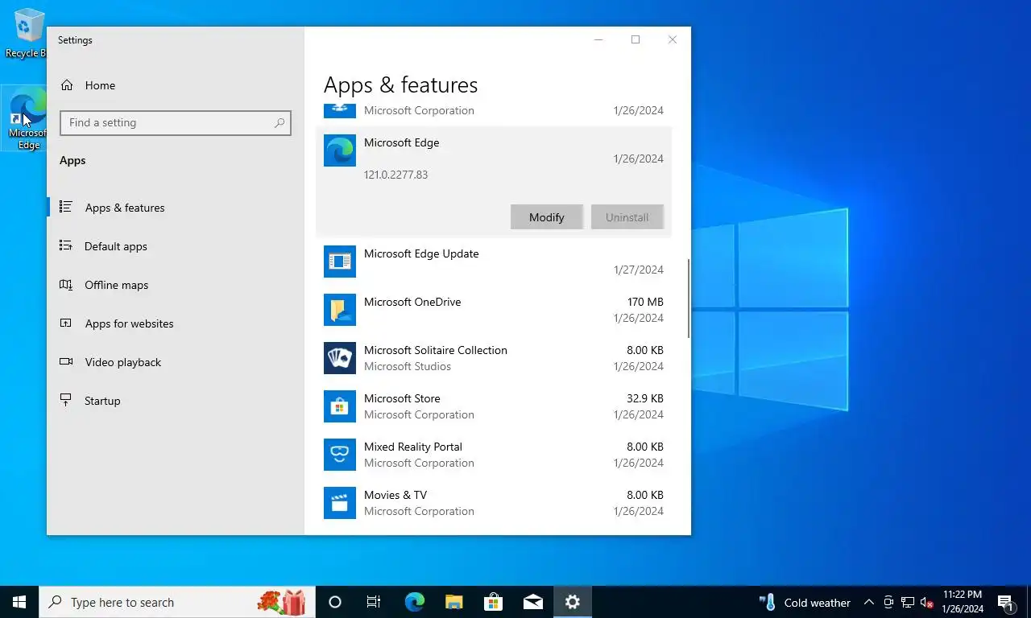Show hidden tray icons chevron
This screenshot has height=618, width=1031.
pyautogui.click(x=869, y=602)
